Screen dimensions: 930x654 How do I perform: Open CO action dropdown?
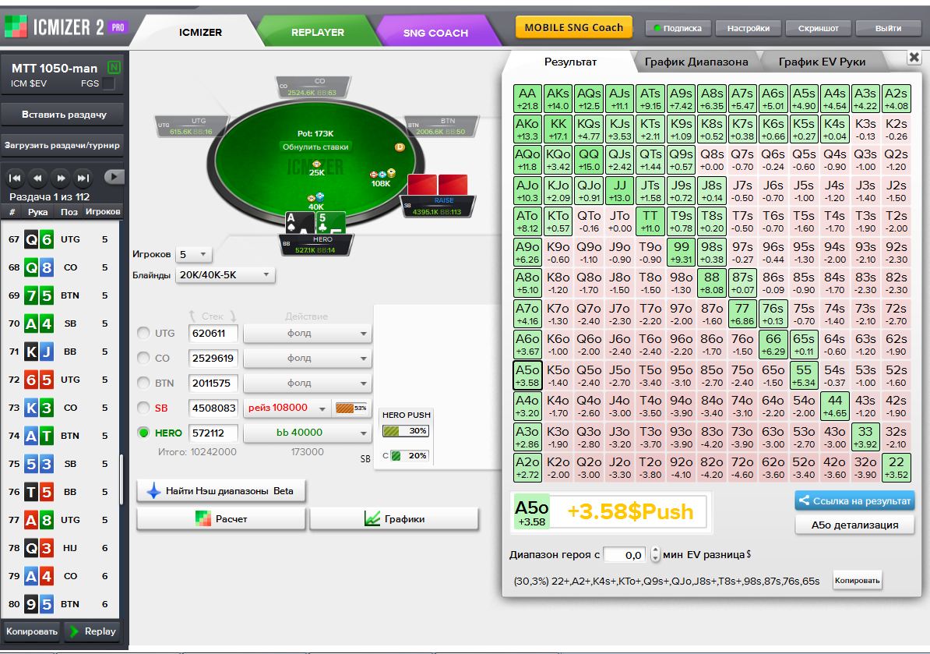tap(307, 359)
